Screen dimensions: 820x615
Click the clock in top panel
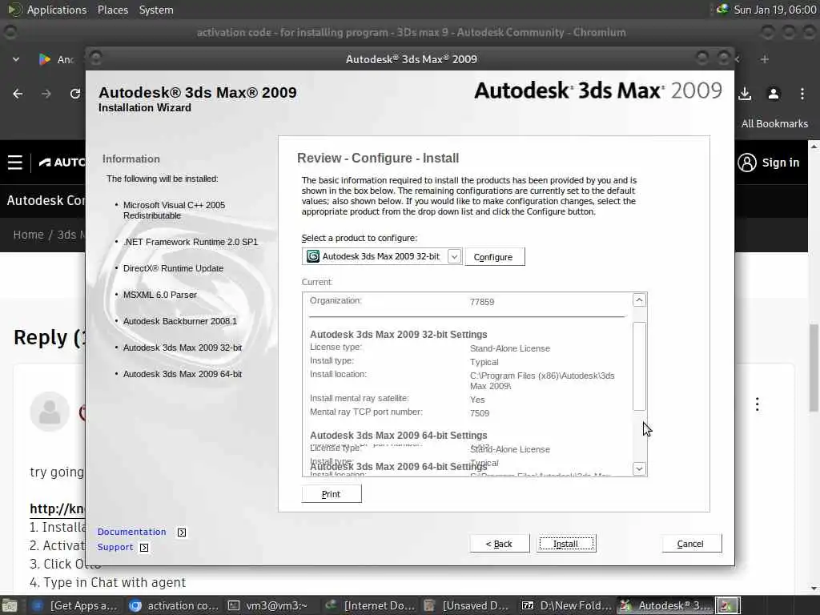[x=774, y=10]
